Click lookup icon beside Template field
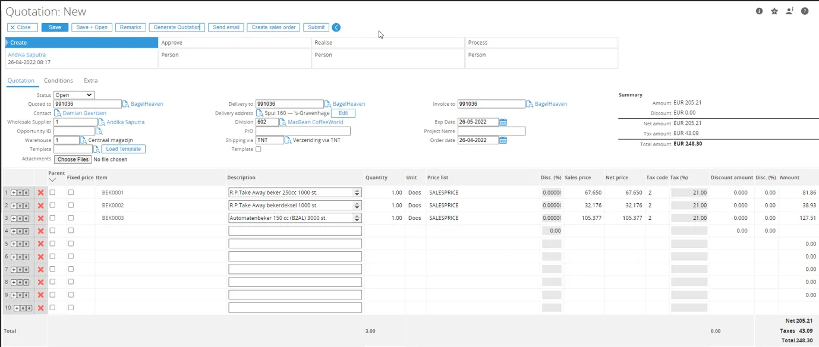The image size is (819, 347). (x=96, y=149)
